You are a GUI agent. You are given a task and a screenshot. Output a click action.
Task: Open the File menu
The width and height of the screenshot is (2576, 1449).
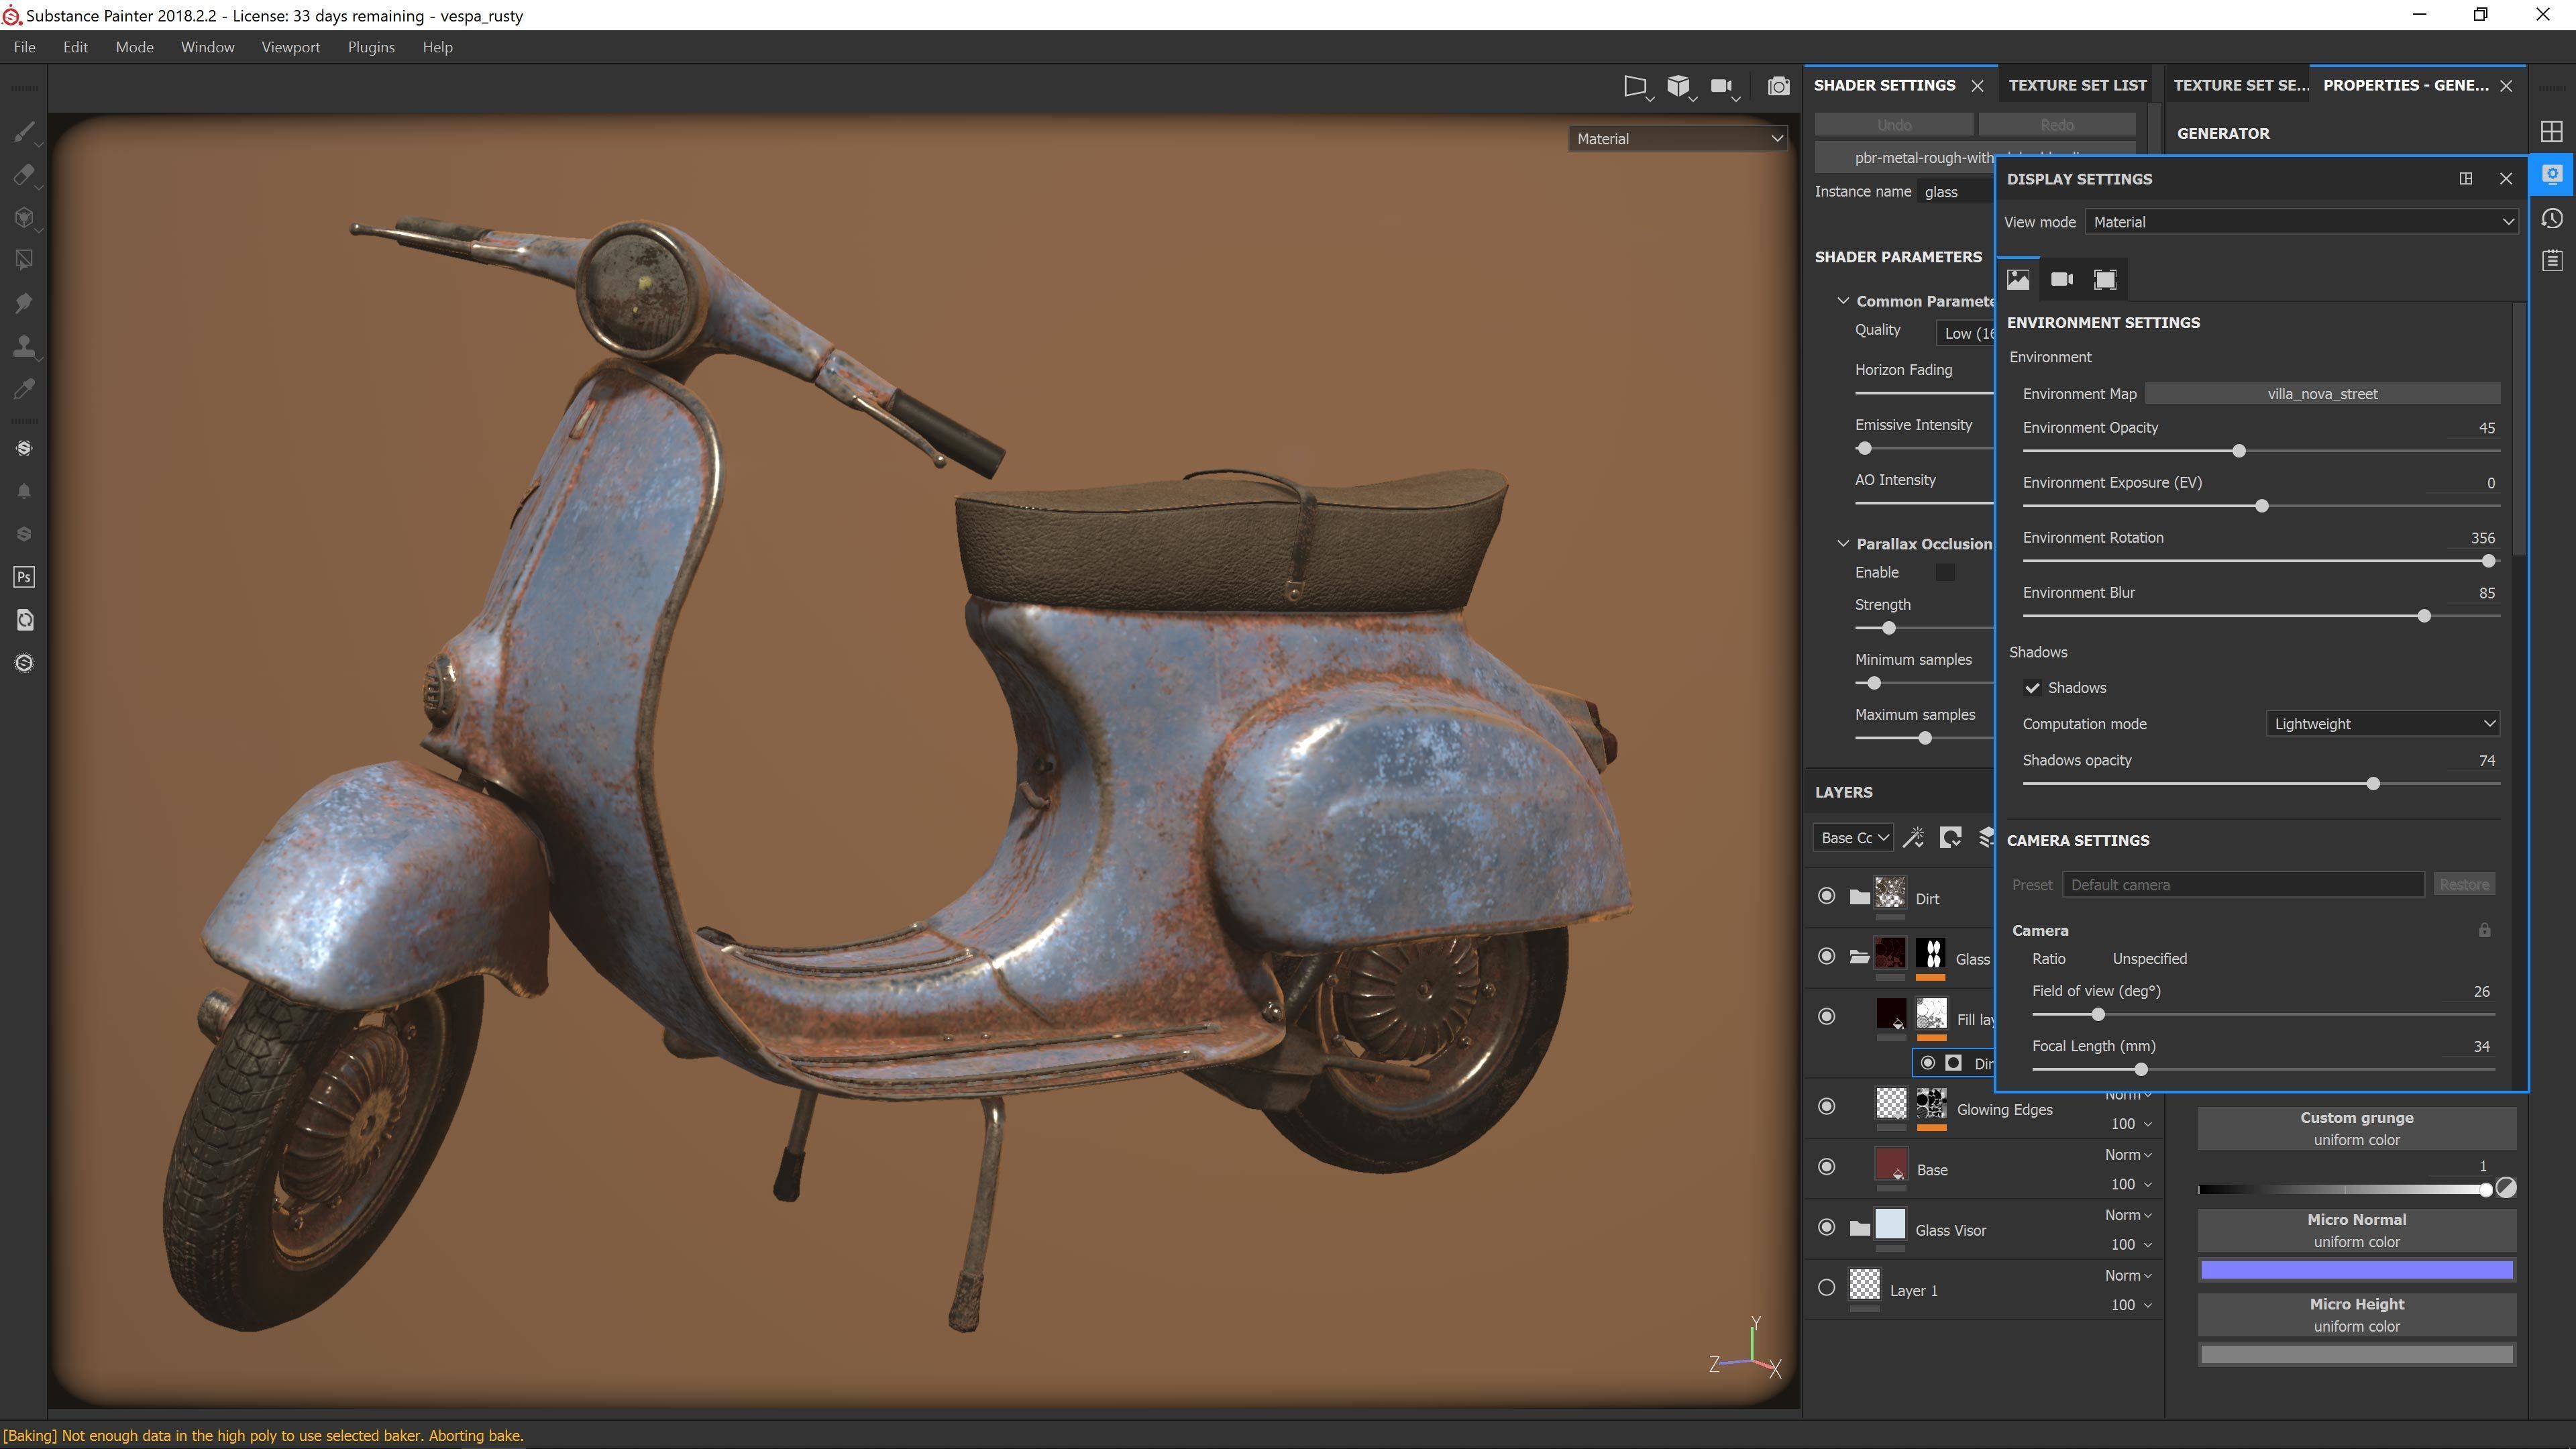pyautogui.click(x=25, y=47)
